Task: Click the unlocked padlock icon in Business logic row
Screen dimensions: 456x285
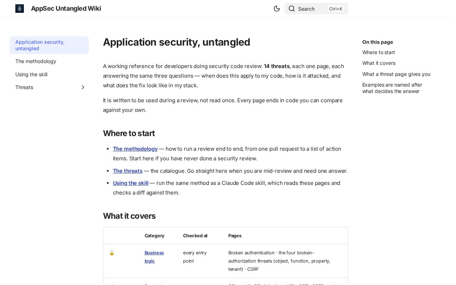Action: click(x=112, y=253)
